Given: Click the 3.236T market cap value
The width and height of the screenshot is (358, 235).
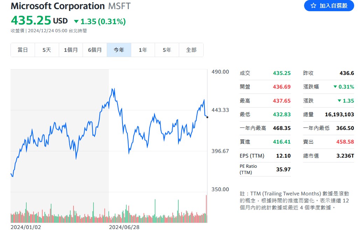Looking at the screenshot, I should pos(345,156).
